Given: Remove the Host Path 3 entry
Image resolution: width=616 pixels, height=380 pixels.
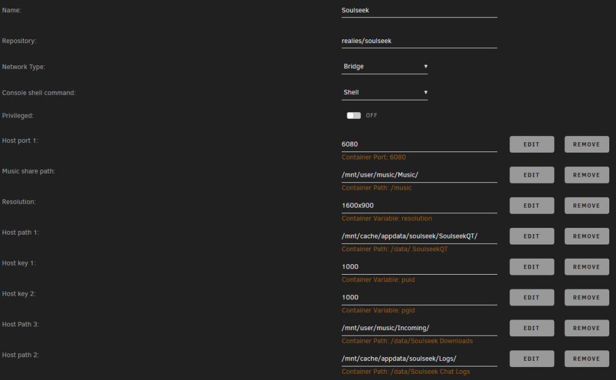Looking at the screenshot, I should tap(587, 328).
